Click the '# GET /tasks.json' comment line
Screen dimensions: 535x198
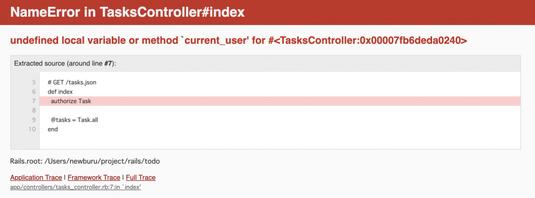[x=72, y=83]
